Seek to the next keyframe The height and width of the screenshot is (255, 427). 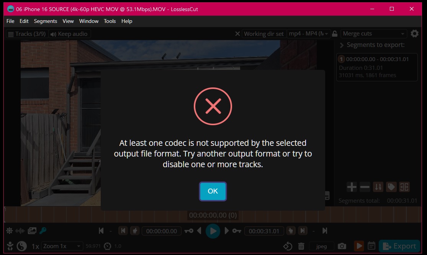(237, 231)
